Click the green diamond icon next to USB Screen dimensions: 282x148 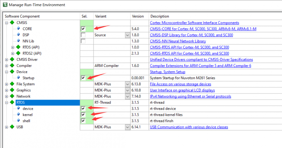click(12, 127)
